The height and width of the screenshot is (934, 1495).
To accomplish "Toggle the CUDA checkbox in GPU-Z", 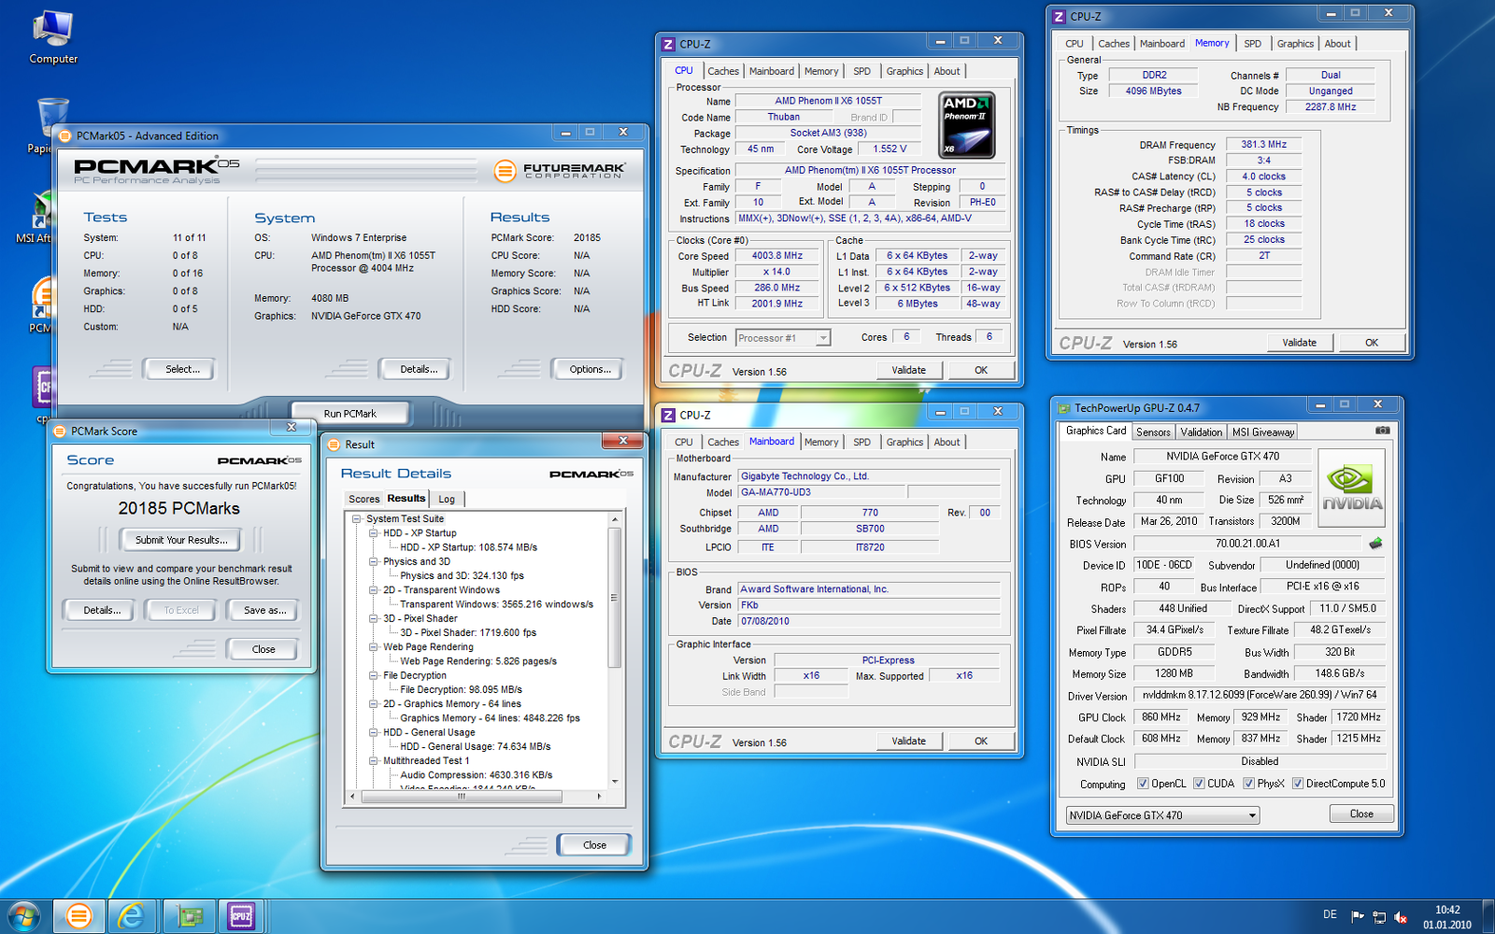I will 1199,784.
